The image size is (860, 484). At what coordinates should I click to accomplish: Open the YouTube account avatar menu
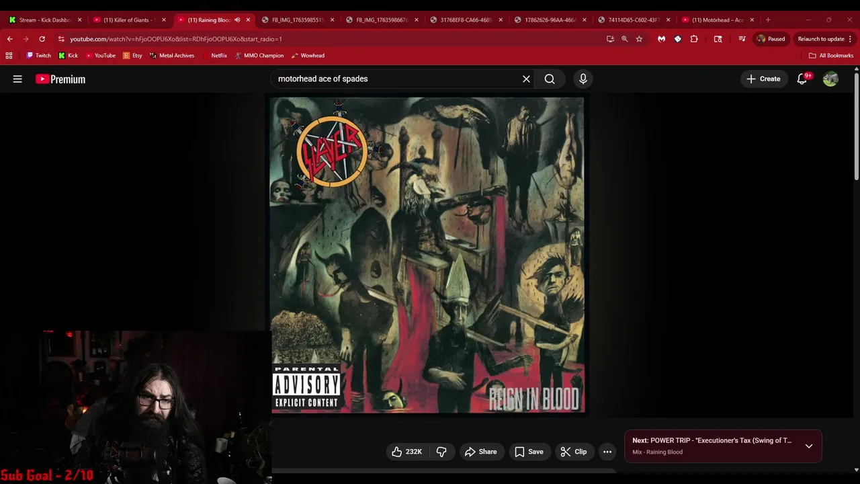tap(830, 79)
